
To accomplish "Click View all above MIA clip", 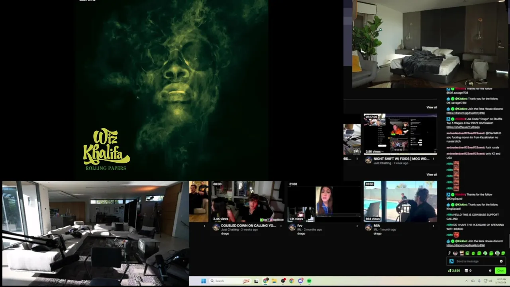I will pos(432,175).
